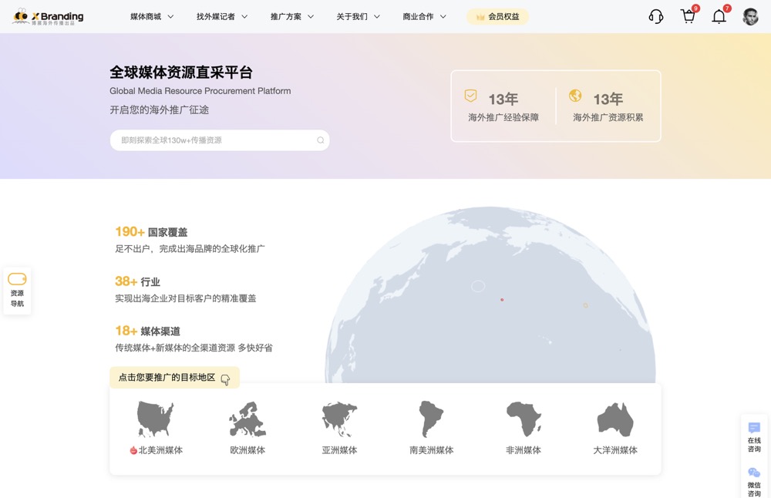
Task: Open the shopping cart showing 9 items
Action: click(x=687, y=15)
